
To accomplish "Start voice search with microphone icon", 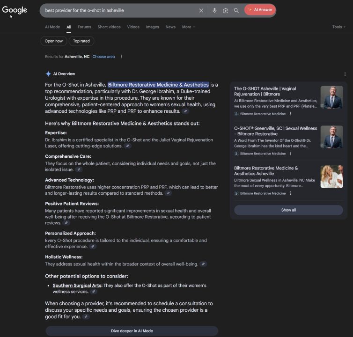I will (214, 10).
